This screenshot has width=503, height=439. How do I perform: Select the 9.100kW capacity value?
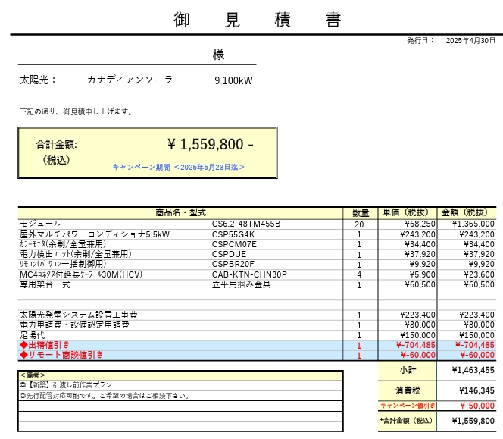point(233,80)
